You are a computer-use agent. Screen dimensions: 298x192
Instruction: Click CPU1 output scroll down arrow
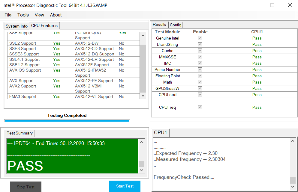pyautogui.click(x=293, y=187)
